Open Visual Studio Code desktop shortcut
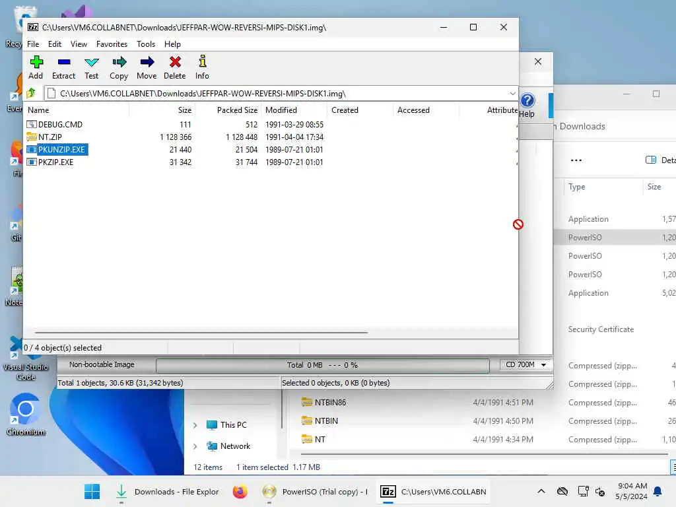Image resolution: width=676 pixels, height=507 pixels. pyautogui.click(x=26, y=358)
